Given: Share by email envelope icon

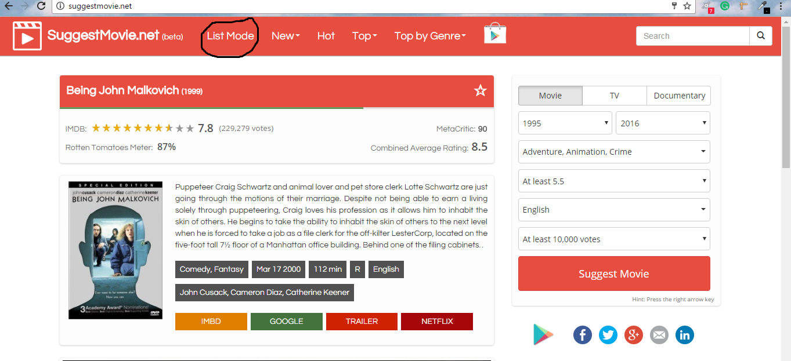Looking at the screenshot, I should (659, 335).
